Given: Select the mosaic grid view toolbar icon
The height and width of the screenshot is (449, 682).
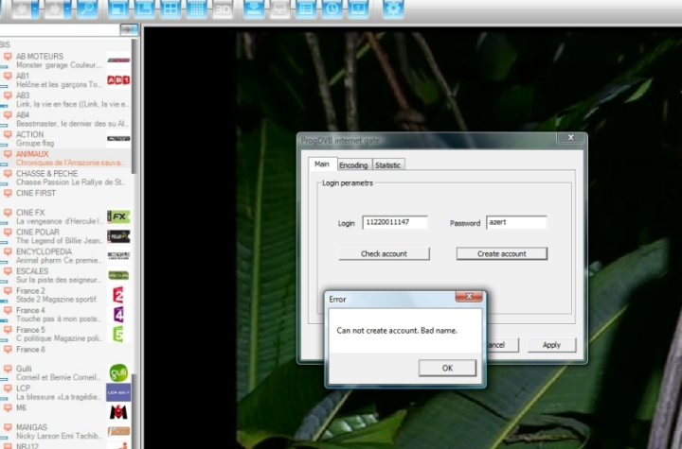Looking at the screenshot, I should click(x=197, y=9).
